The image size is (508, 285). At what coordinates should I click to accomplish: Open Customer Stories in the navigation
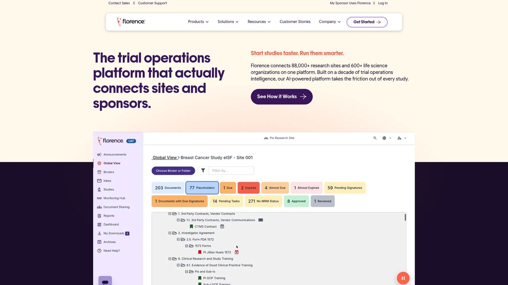point(295,22)
